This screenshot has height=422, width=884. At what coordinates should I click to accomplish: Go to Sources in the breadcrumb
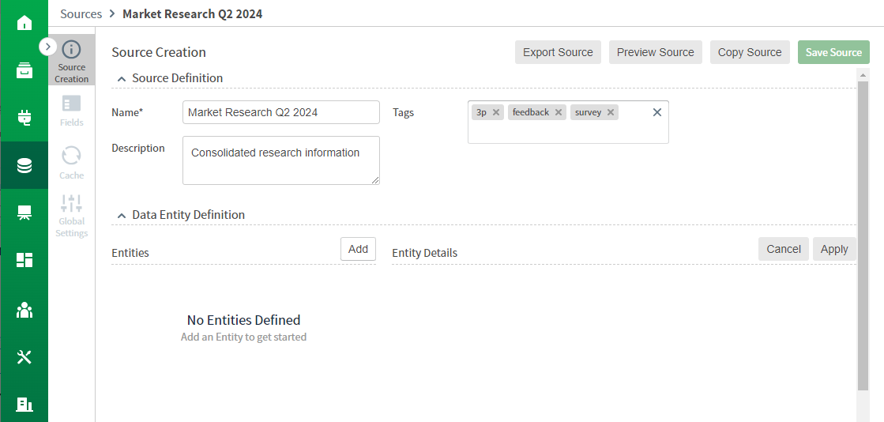tap(81, 13)
